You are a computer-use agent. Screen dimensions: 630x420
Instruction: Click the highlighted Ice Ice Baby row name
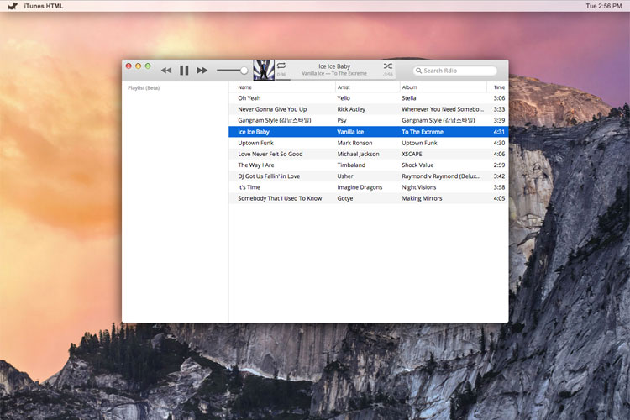pyautogui.click(x=254, y=132)
